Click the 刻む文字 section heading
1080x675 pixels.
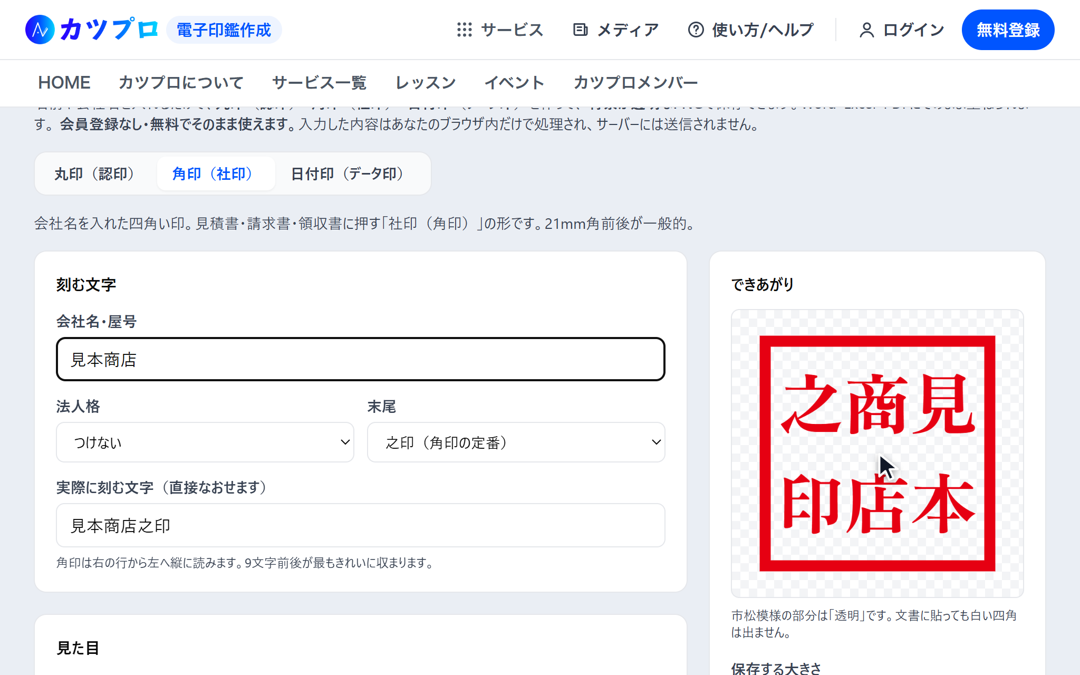click(86, 285)
